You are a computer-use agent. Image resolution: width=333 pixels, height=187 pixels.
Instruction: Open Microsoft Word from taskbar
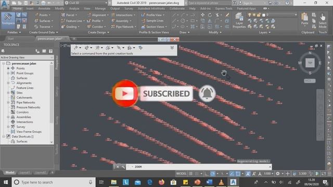(209, 182)
